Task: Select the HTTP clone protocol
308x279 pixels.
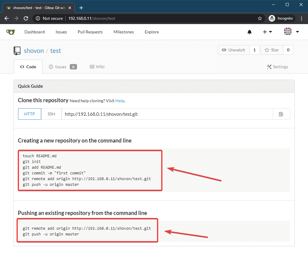Action: pos(29,114)
